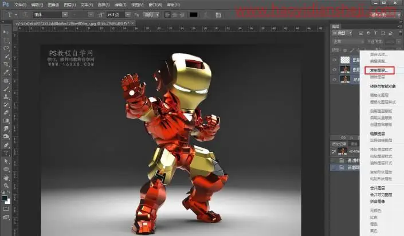Select the Quick Selection tool

(6, 56)
